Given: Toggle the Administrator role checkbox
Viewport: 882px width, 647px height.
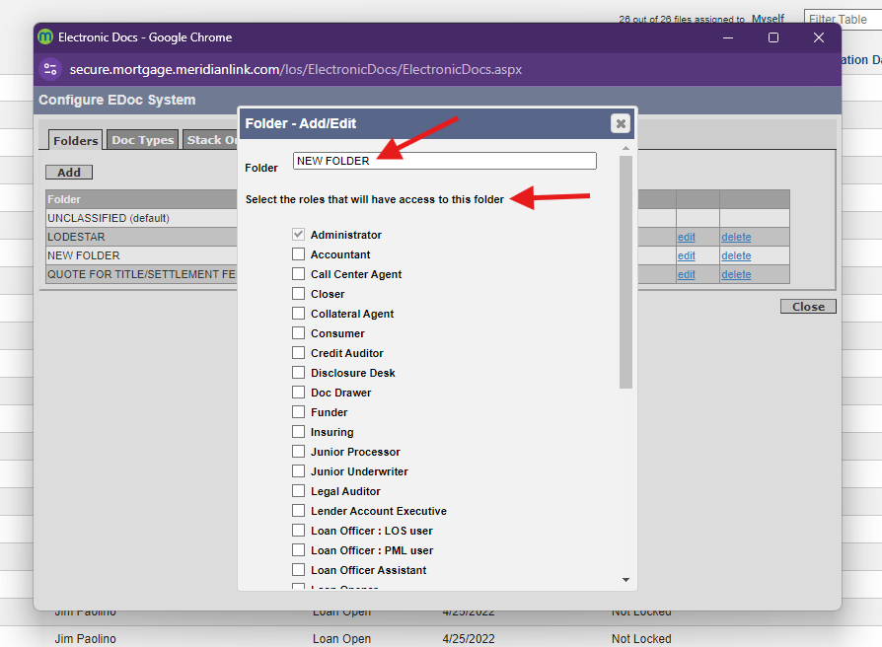Looking at the screenshot, I should (x=298, y=235).
